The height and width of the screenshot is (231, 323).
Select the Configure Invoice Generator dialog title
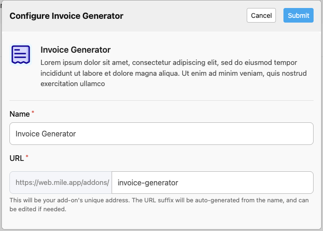coord(66,16)
